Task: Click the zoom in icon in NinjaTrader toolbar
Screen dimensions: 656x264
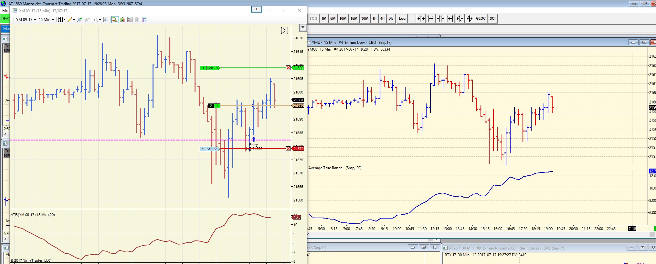Action: [79, 20]
